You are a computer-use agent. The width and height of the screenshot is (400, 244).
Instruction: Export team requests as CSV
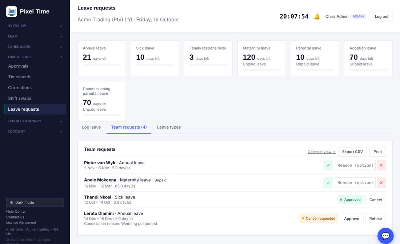coord(352,152)
